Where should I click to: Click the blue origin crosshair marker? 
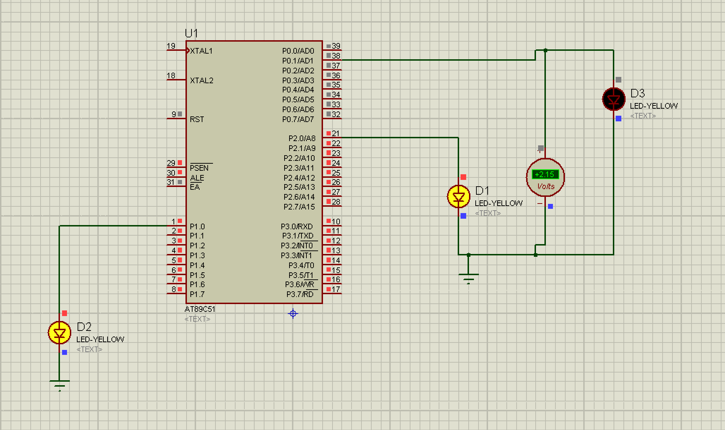(x=293, y=314)
